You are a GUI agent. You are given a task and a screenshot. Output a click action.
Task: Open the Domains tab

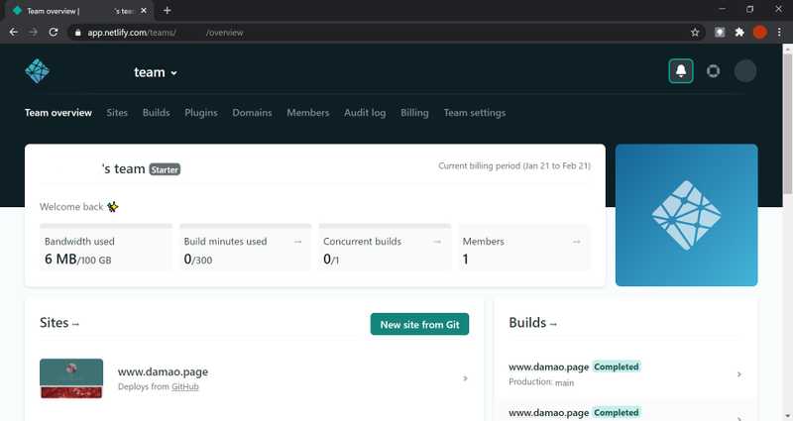point(252,113)
